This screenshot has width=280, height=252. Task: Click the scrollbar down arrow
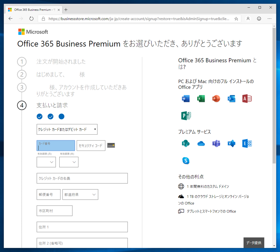274,246
